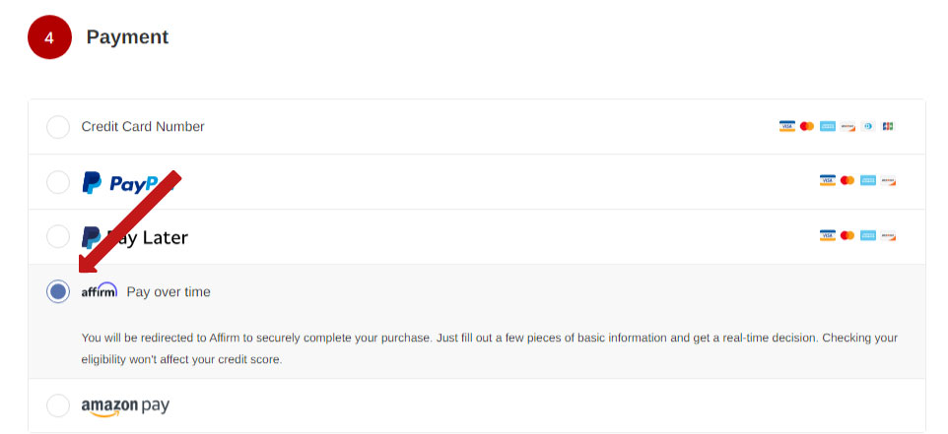Click the Visa icon in the PayPal row
The height and width of the screenshot is (434, 948).
coord(827,181)
